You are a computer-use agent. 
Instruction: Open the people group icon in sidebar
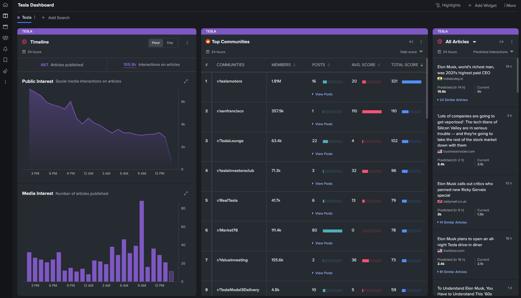tap(5, 38)
